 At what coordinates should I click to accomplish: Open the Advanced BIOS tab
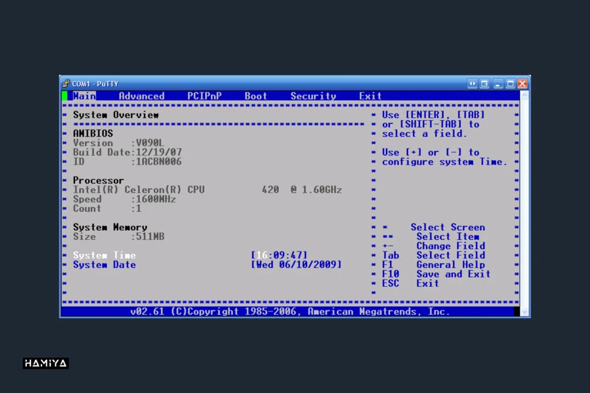141,96
